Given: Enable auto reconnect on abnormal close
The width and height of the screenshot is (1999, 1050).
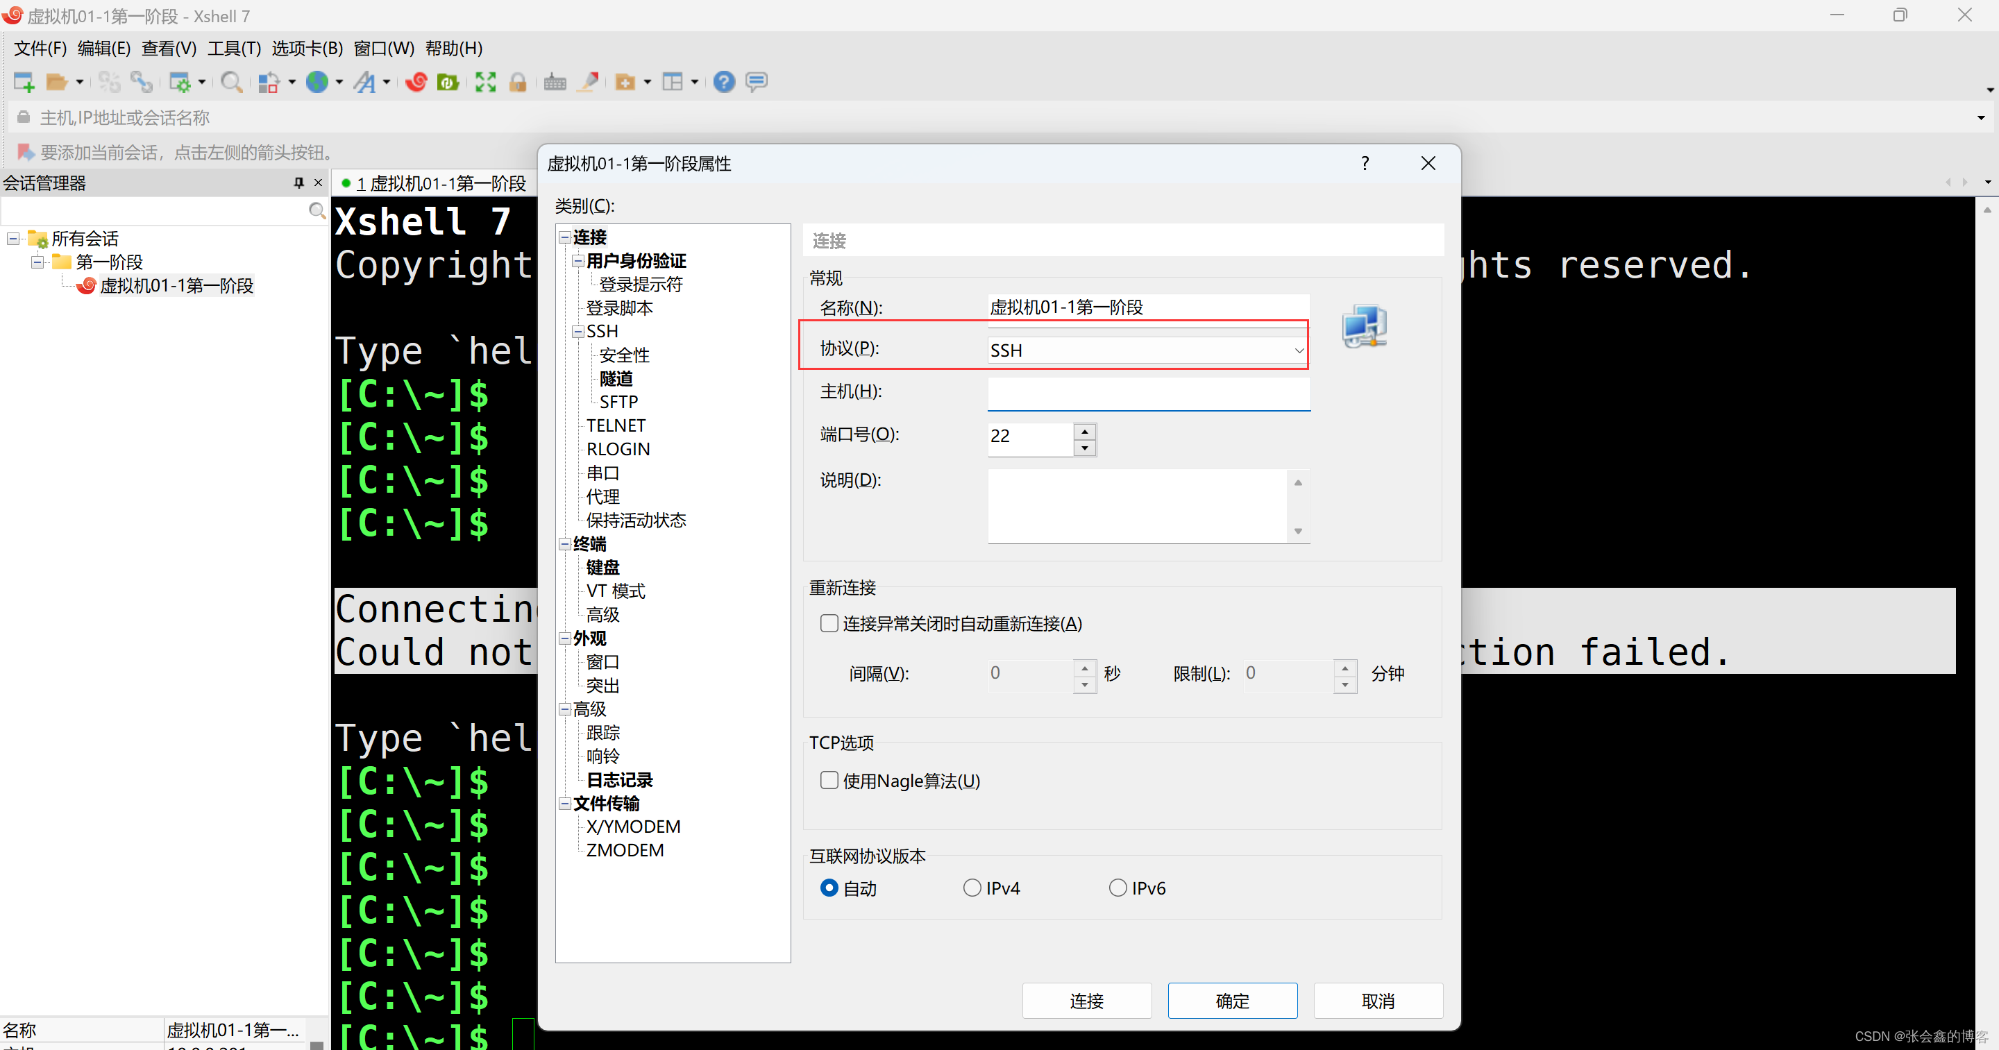Looking at the screenshot, I should (x=829, y=623).
